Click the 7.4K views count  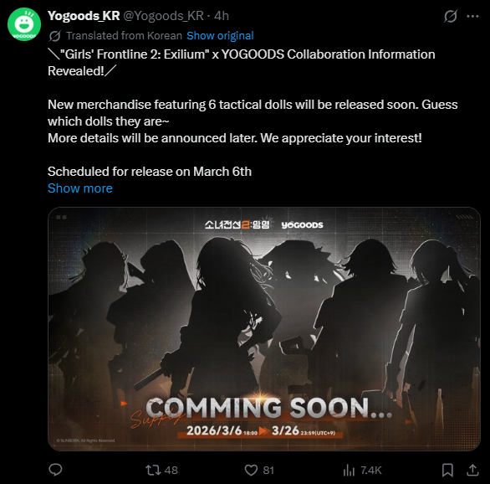tap(371, 471)
